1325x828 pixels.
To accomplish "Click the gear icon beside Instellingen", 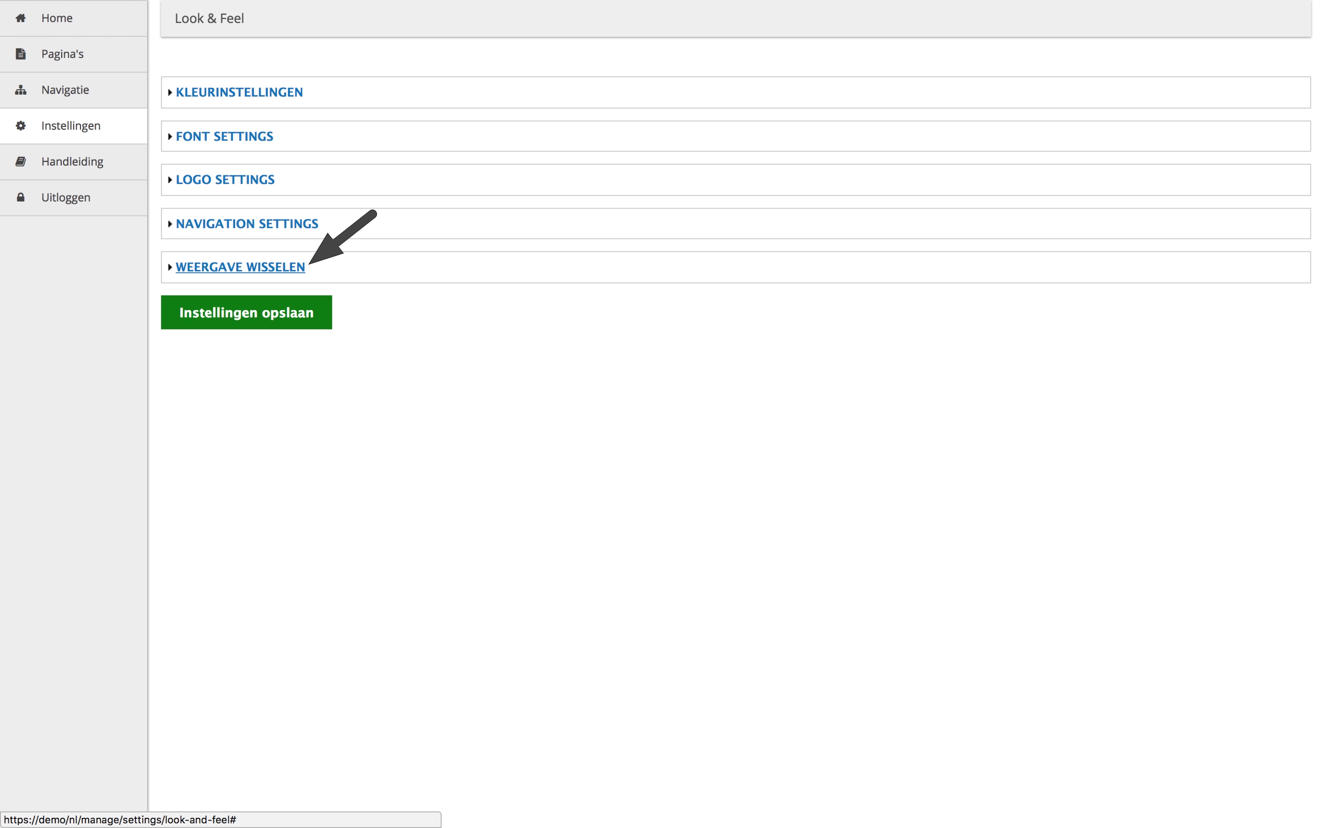I will [21, 125].
